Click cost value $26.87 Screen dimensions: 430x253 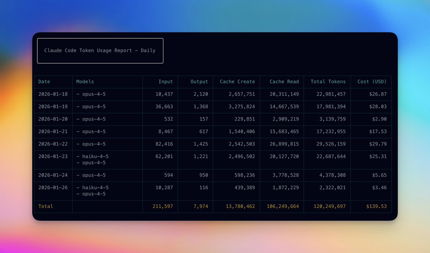(x=378, y=94)
